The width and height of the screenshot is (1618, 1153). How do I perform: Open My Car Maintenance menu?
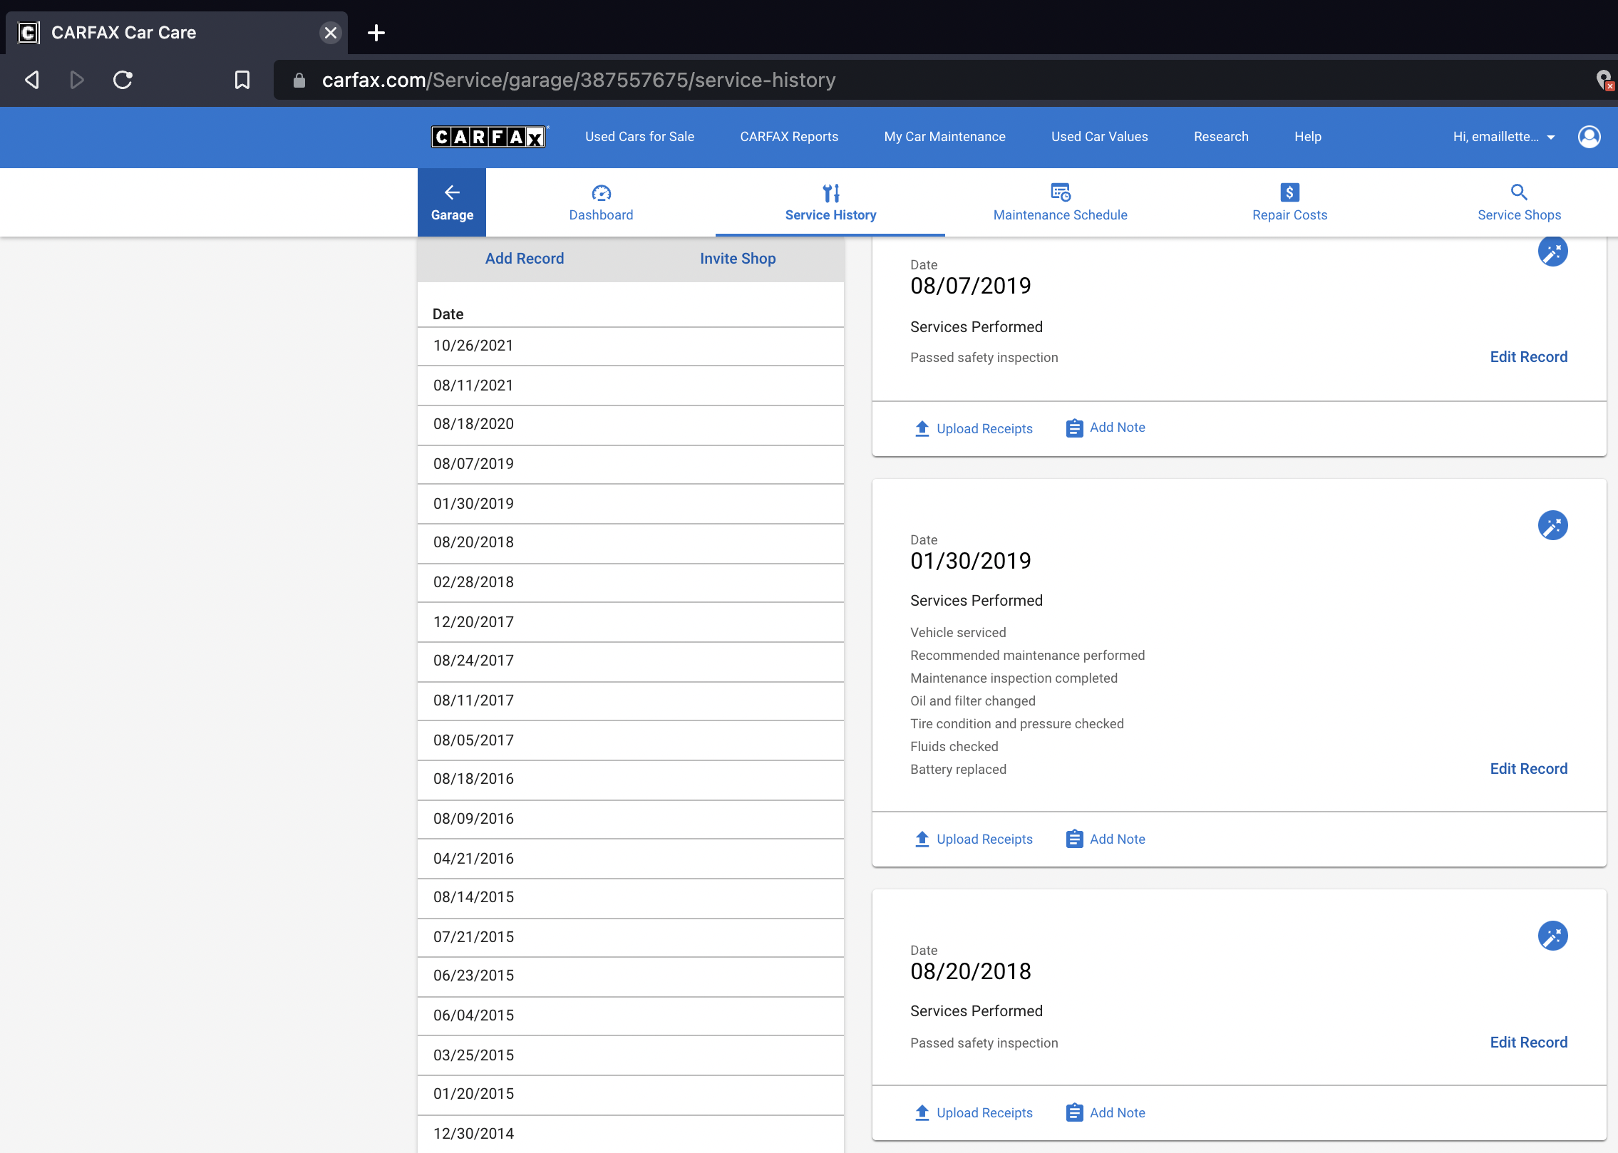944,137
